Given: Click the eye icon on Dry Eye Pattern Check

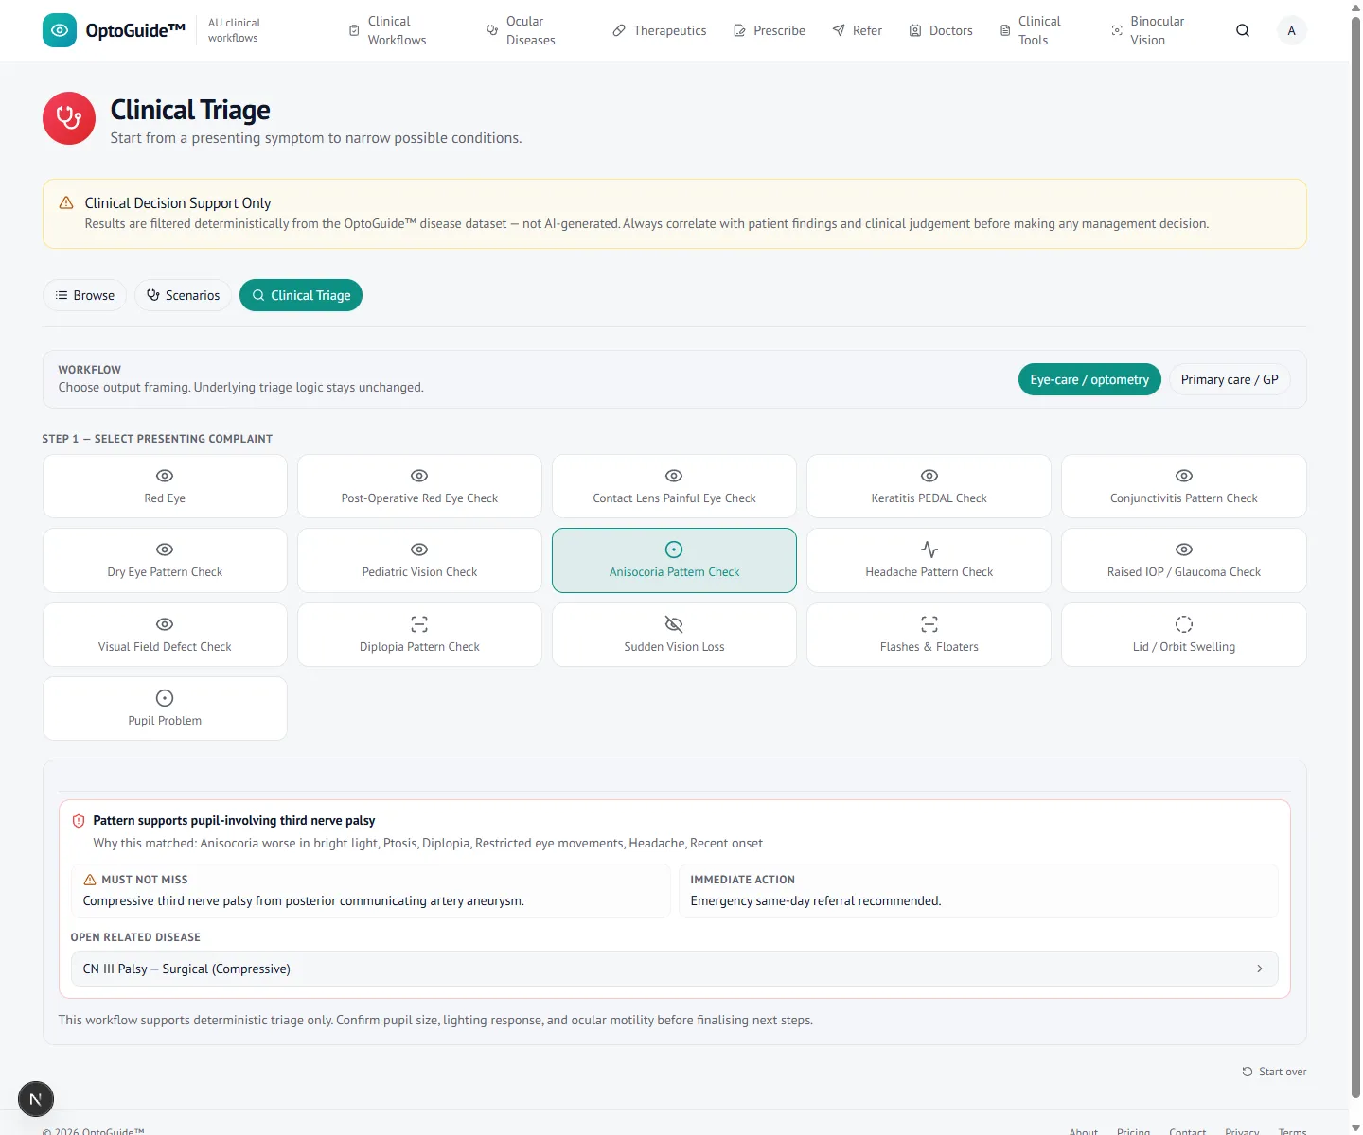Looking at the screenshot, I should pyautogui.click(x=165, y=550).
